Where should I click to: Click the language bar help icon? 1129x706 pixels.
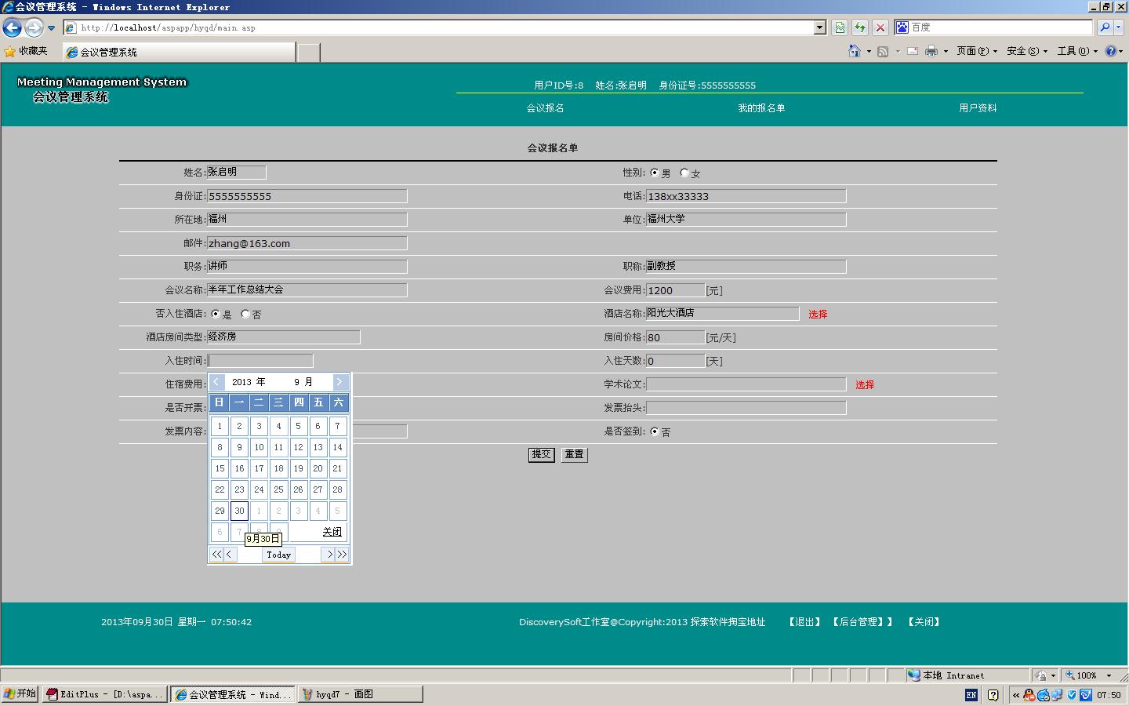pyautogui.click(x=993, y=695)
